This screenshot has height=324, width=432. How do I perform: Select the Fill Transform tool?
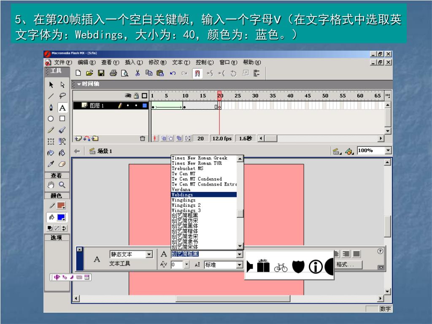pos(62,141)
